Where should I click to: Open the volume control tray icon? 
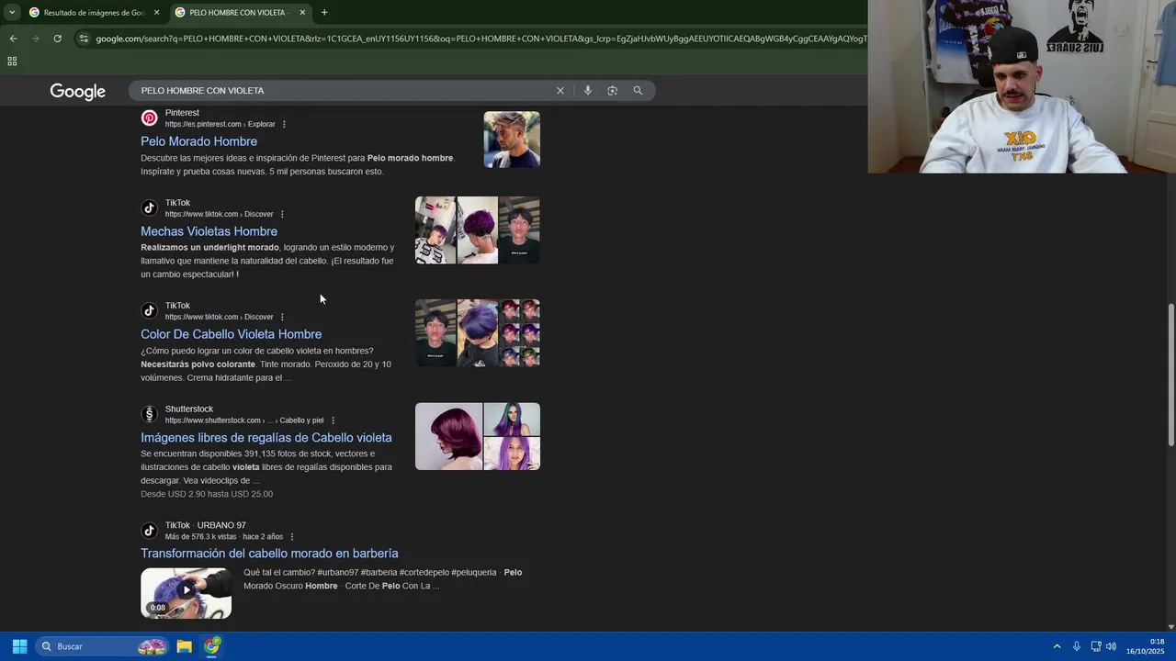1111,646
